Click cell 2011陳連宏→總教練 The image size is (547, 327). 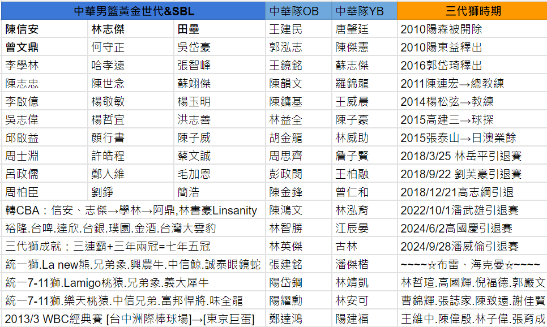472,83
